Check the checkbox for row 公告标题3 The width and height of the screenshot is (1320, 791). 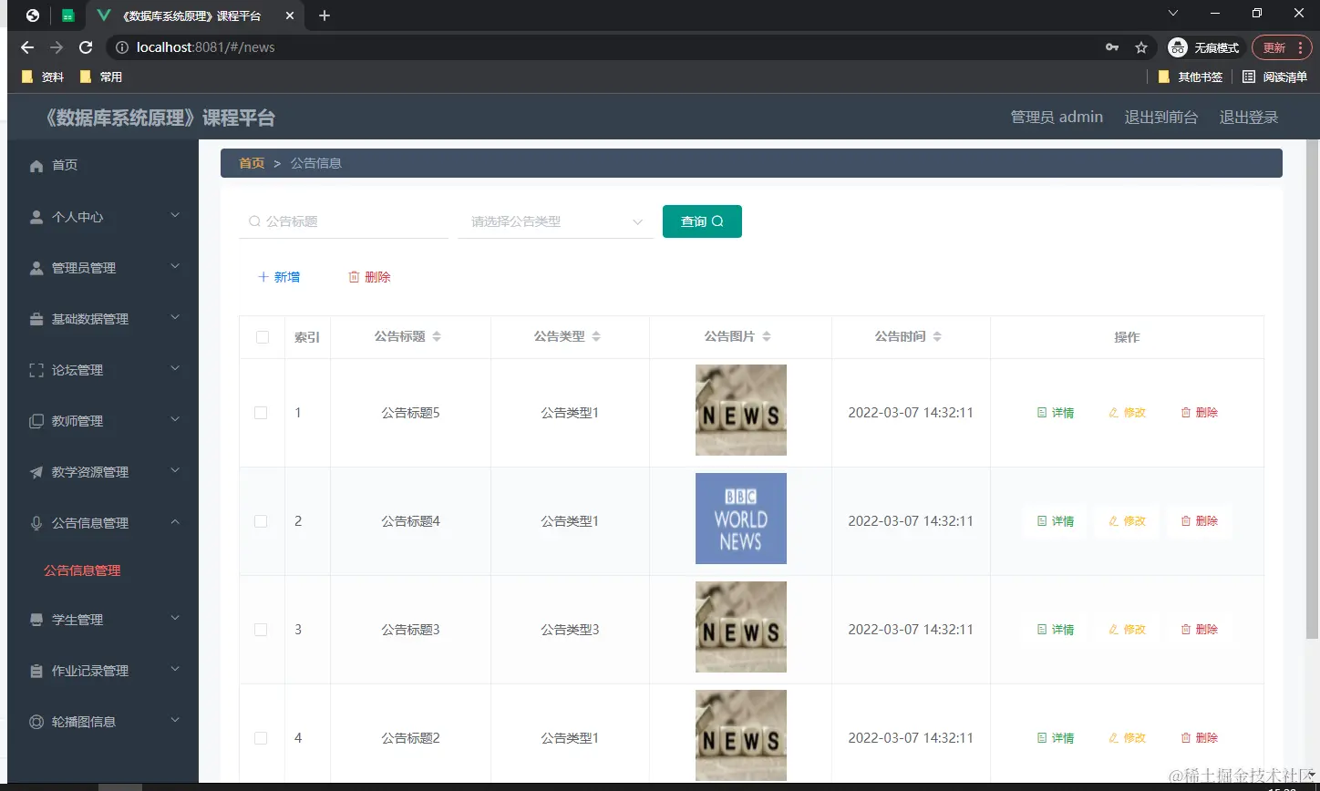point(261,630)
